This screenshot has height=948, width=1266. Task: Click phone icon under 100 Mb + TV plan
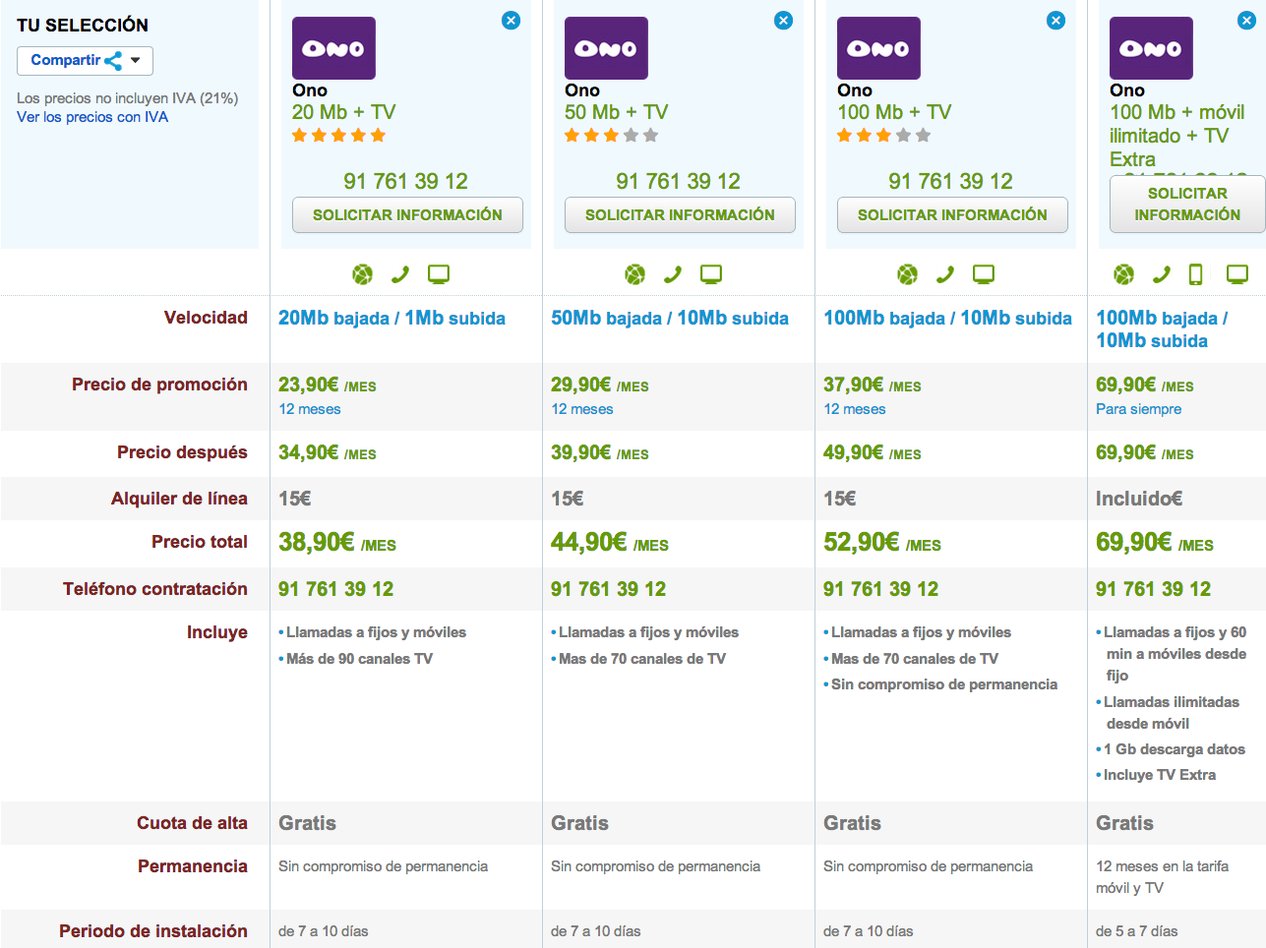[945, 274]
